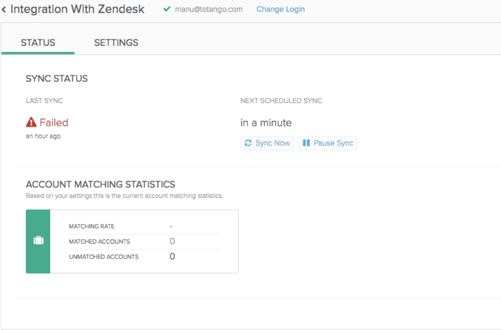The width and height of the screenshot is (501, 330).
Task: Start a sync with Sync Now
Action: coord(267,143)
